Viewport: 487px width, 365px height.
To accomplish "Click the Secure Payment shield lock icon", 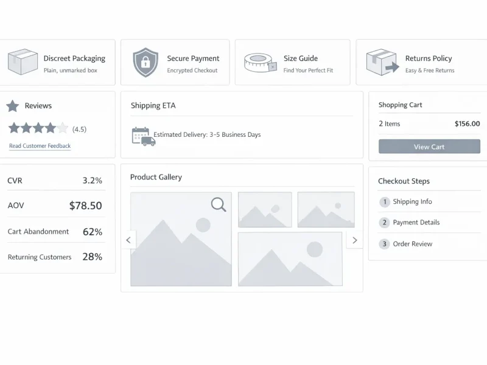I will [145, 63].
